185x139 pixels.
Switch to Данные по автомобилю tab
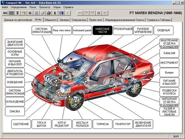tap(18, 20)
